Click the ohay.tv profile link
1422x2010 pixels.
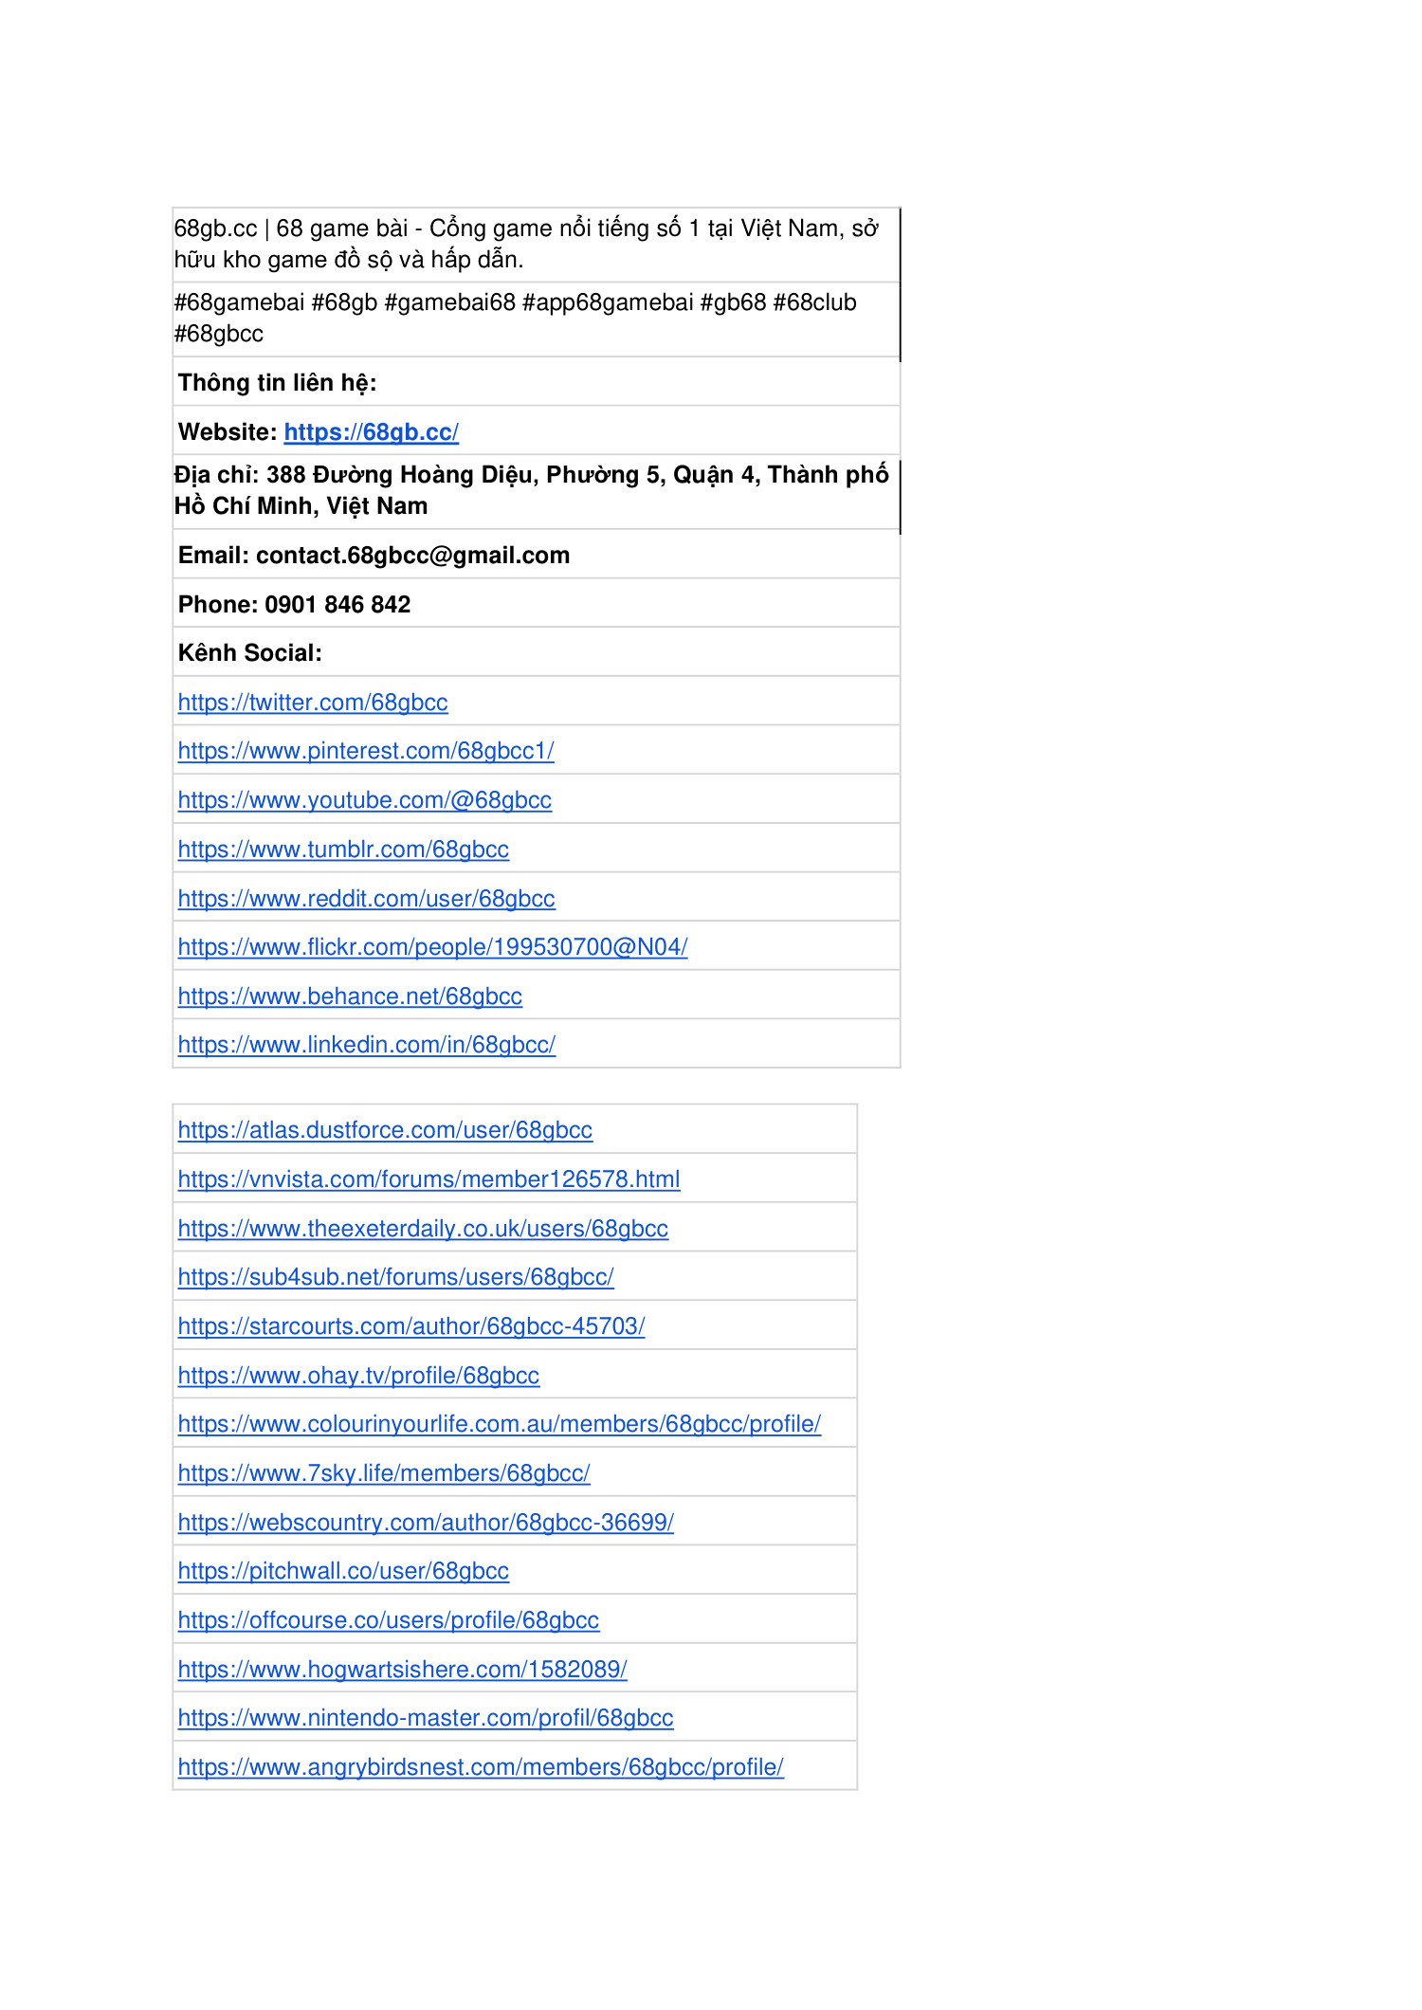pos(358,1376)
